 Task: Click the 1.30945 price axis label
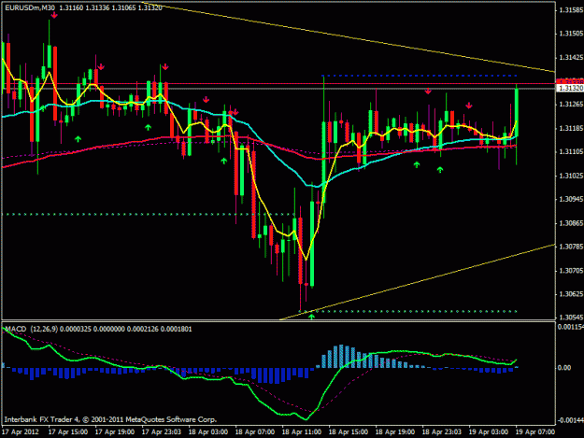pyautogui.click(x=571, y=200)
